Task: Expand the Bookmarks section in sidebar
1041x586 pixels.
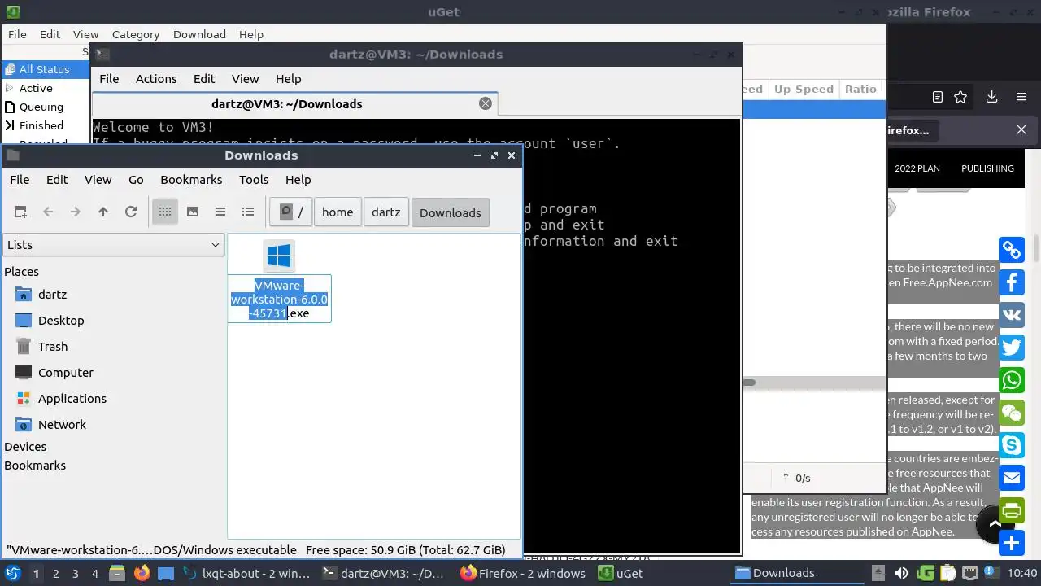Action: click(35, 466)
